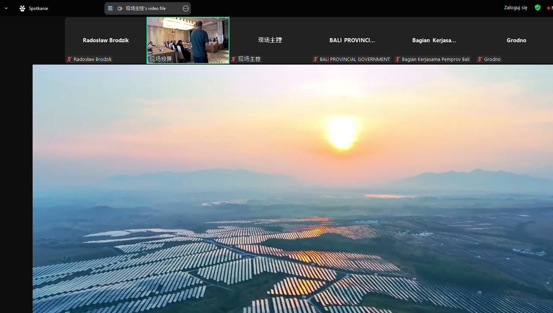The height and width of the screenshot is (313, 553).
Task: Open the green encryption shield icon
Action: click(538, 8)
